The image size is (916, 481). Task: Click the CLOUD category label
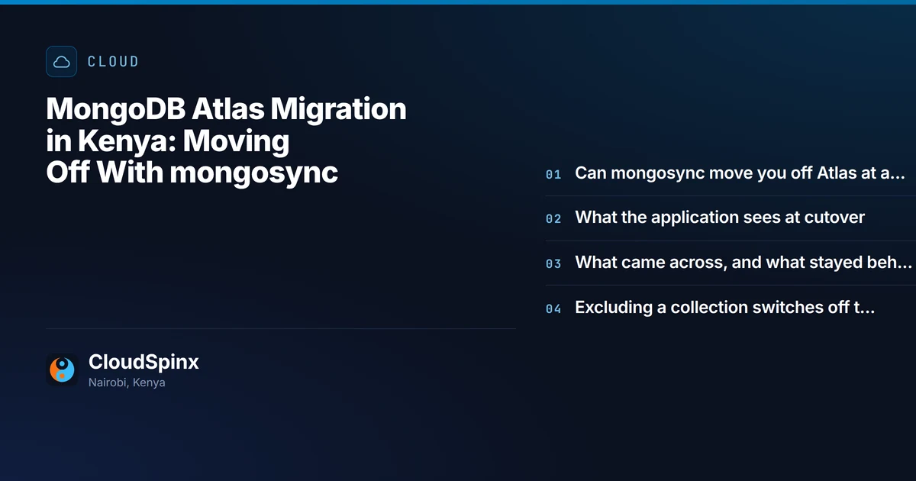(x=113, y=62)
